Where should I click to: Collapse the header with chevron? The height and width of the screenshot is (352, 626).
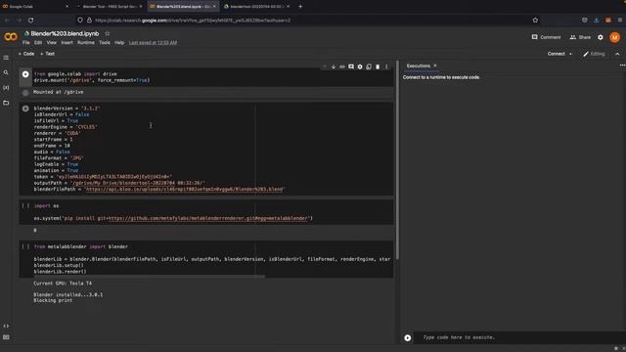(x=617, y=54)
